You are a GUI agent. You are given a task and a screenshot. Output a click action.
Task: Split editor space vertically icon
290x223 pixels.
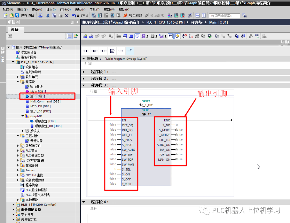(204, 16)
